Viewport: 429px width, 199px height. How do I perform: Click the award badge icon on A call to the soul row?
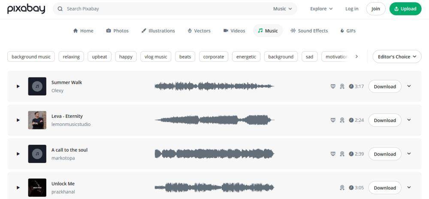[x=342, y=154]
